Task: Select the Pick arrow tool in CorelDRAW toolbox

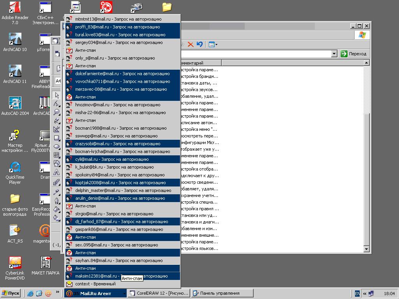Action: coord(56,95)
